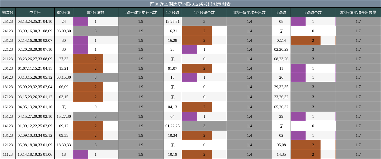
Task: Click winning numbers 02,20,28,29,30 07,10
Action: (x=35, y=49)
